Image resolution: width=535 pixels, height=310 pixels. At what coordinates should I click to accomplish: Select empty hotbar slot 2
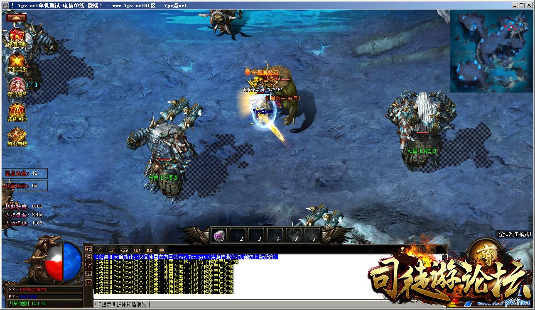238,236
